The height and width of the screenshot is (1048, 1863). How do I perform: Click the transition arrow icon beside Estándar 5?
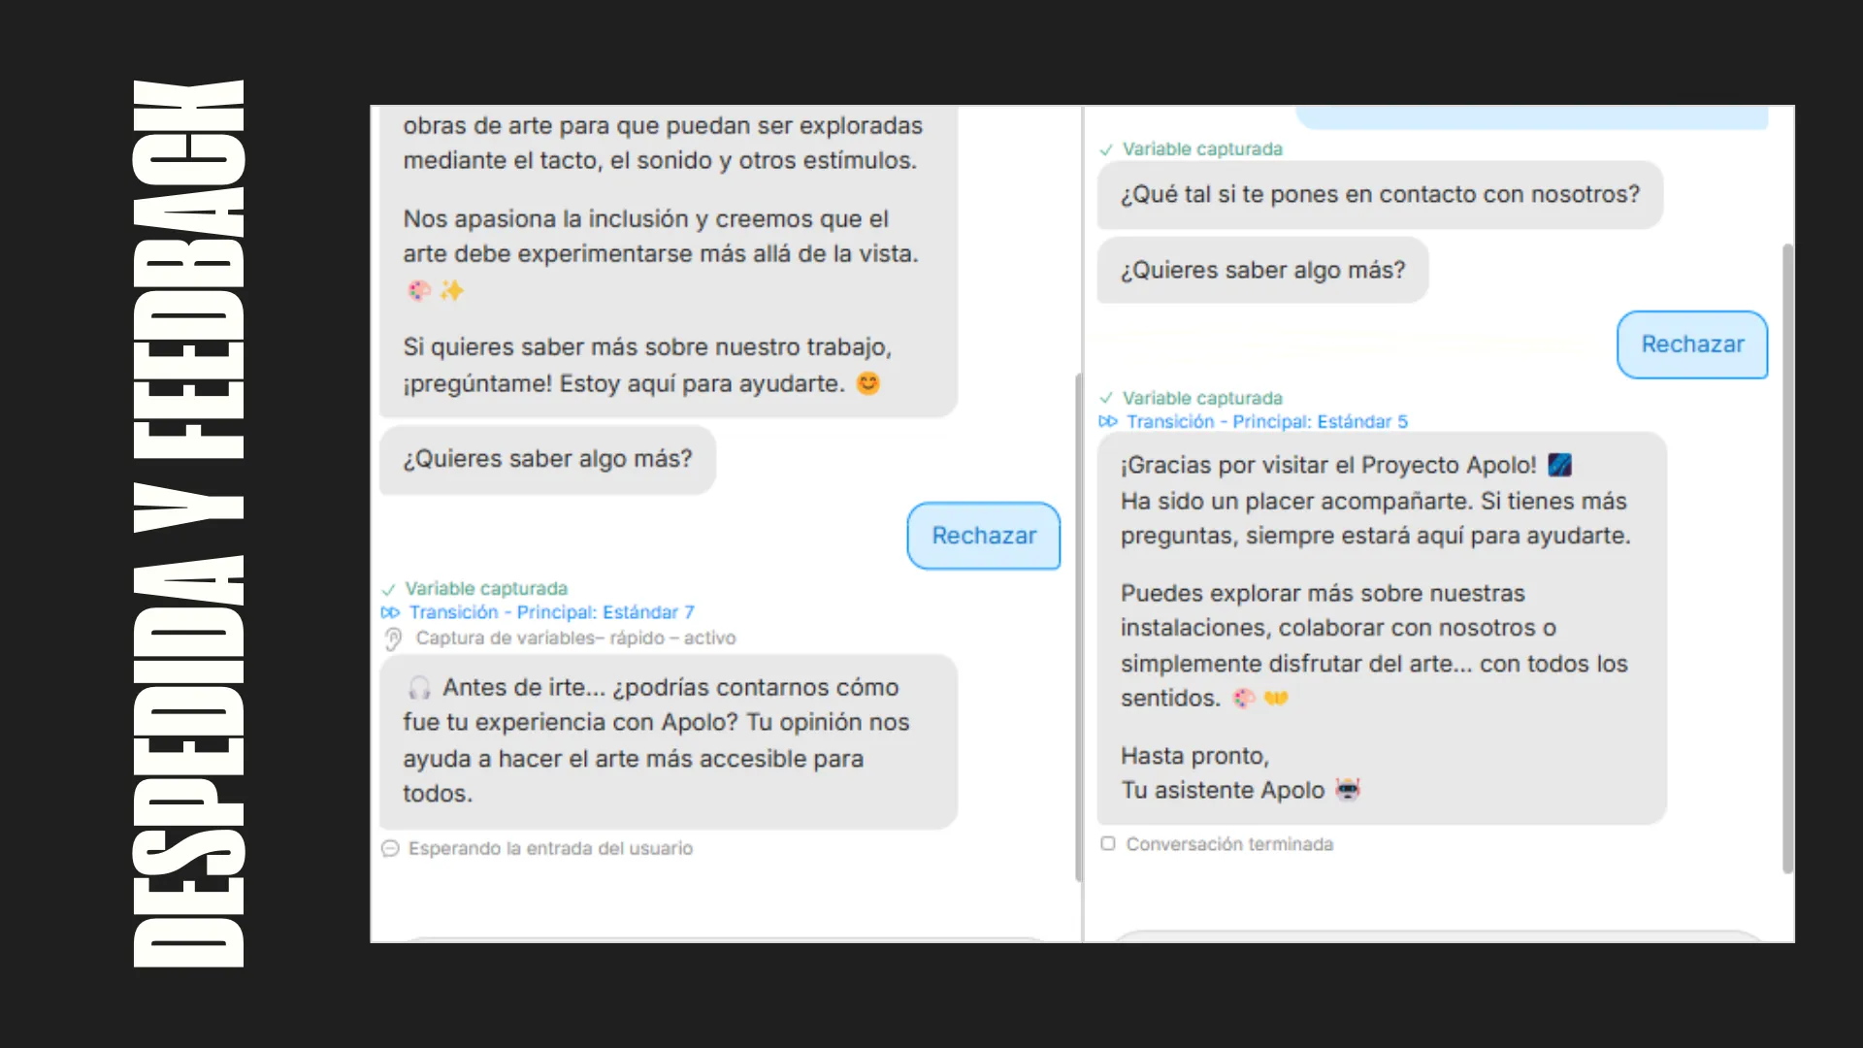click(x=1108, y=421)
